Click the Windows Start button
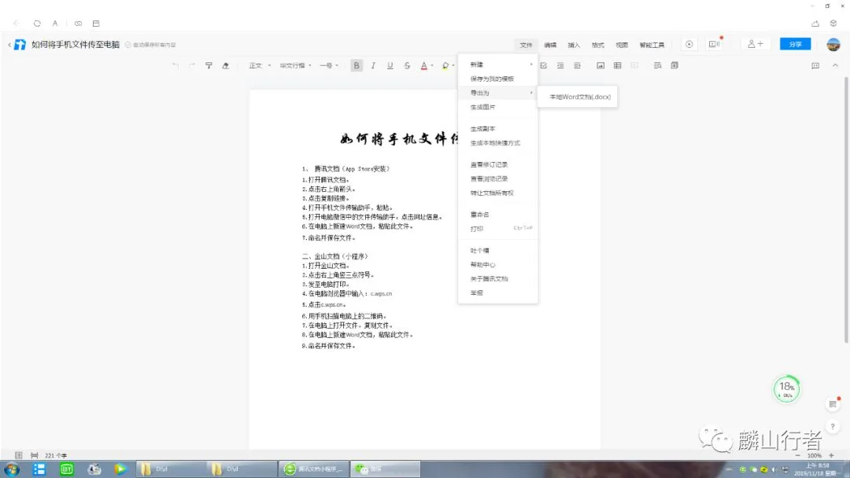850x478 pixels. click(12, 469)
